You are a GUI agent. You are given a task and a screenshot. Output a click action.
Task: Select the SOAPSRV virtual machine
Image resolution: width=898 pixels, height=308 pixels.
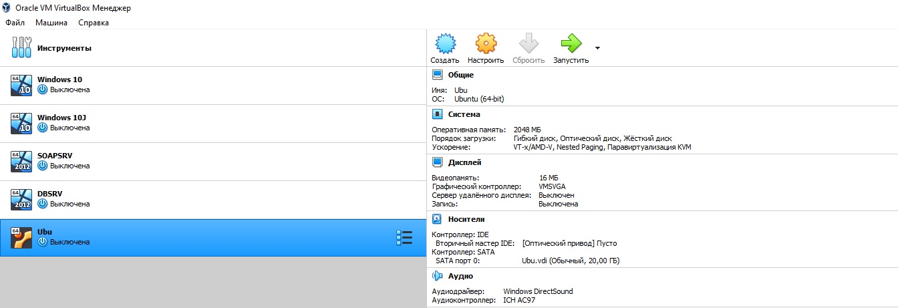213,162
